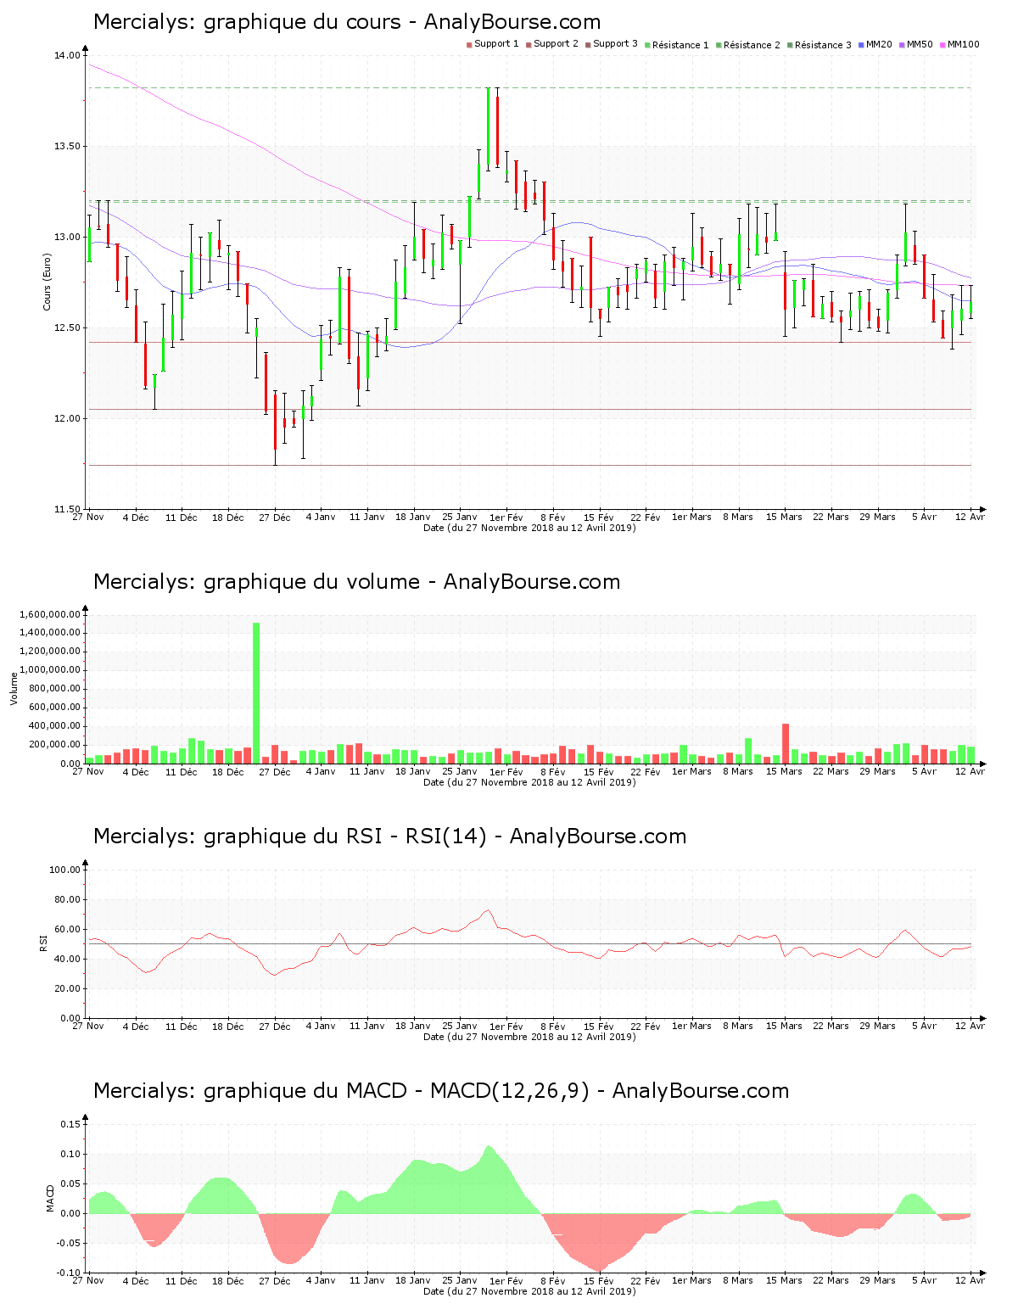Select the Résistance 1 legend entry
1018x1315 pixels.
tap(676, 45)
